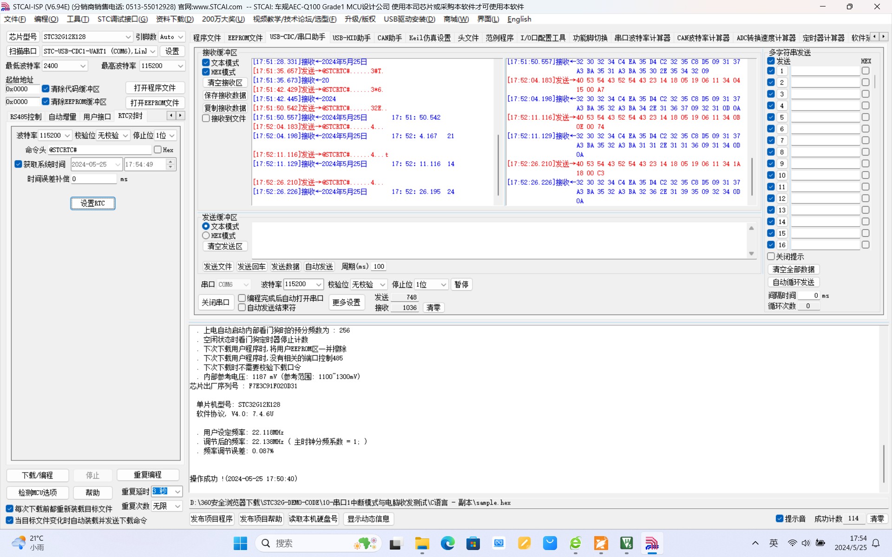Click the tab strip right scroll arrow
This screenshot has height=557, width=892.
pos(883,37)
